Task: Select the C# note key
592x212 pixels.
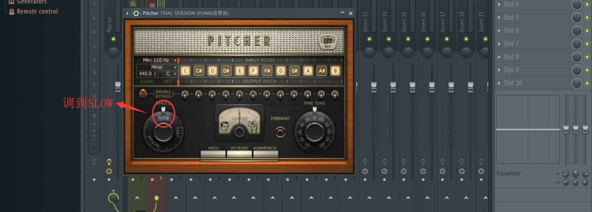Action: 199,71
